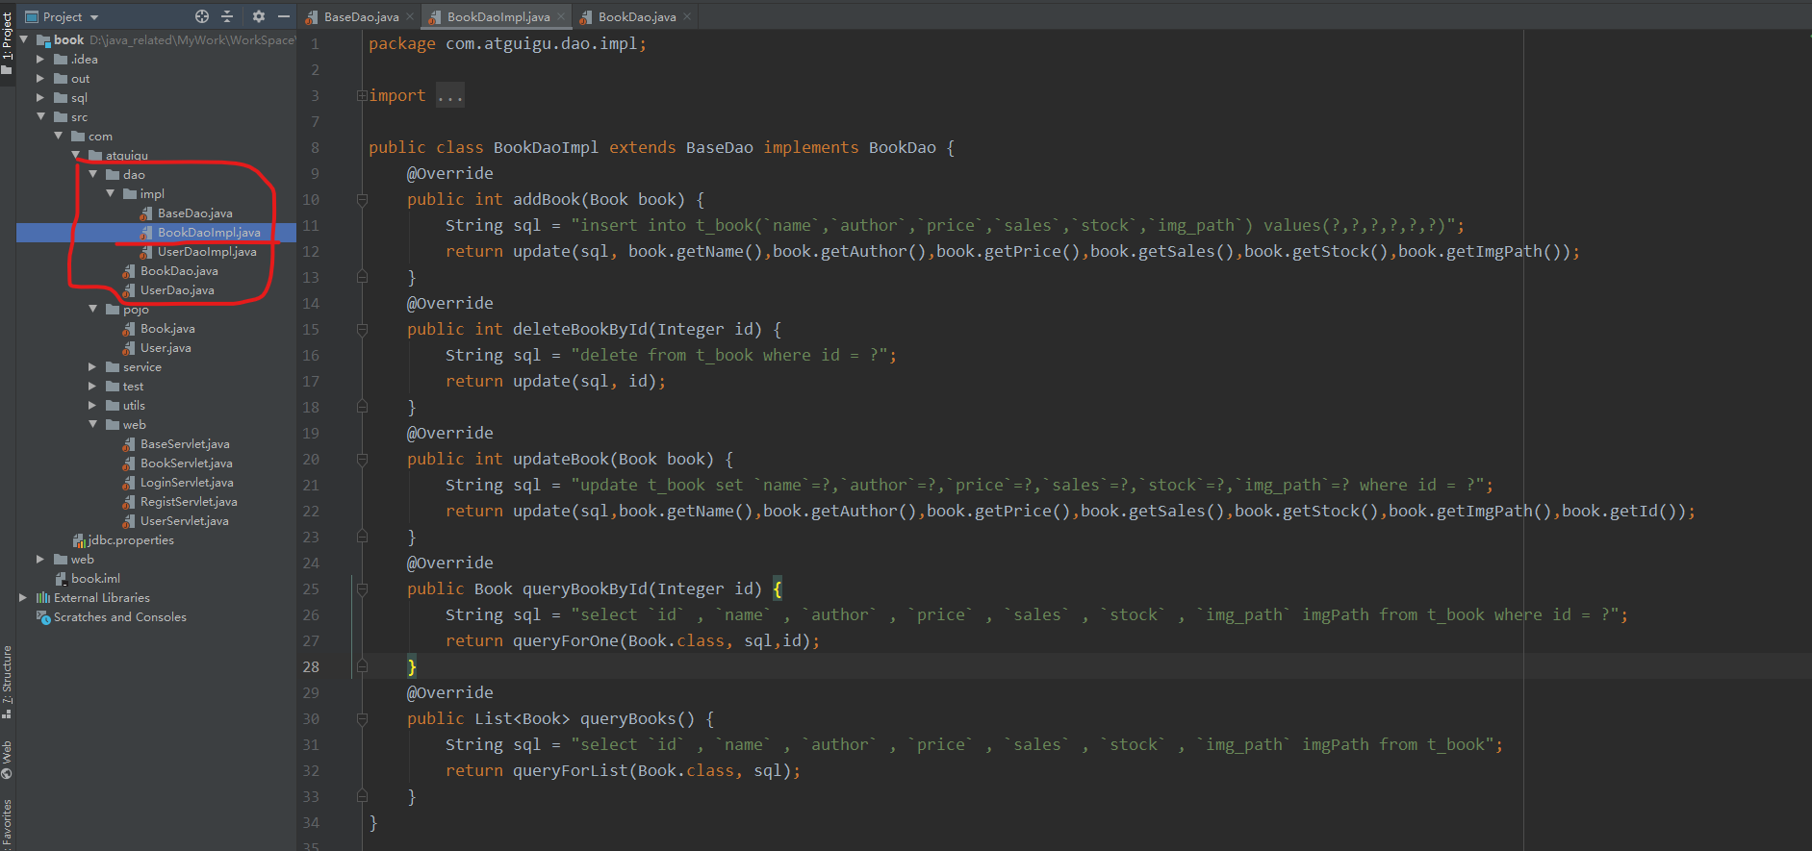Screen dimensions: 1812x851
Task: Open the Z: Structure tool window tab
Action: pyautogui.click(x=8, y=682)
